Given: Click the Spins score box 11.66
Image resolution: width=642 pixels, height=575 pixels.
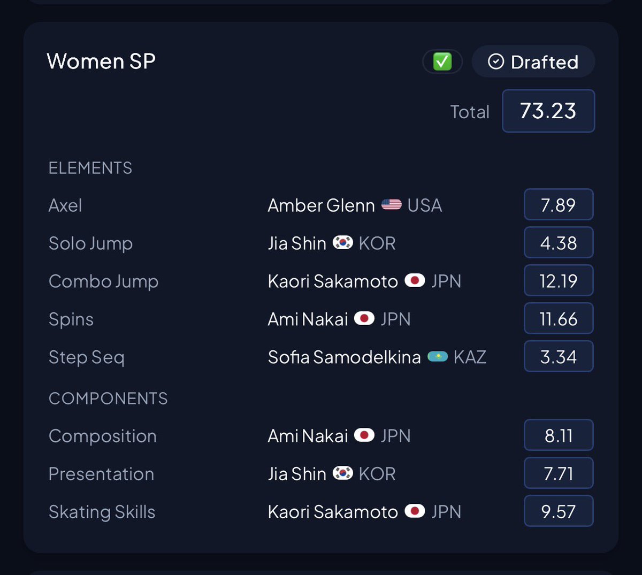Looking at the screenshot, I should (559, 319).
